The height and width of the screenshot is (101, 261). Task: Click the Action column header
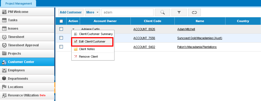(x=73, y=21)
